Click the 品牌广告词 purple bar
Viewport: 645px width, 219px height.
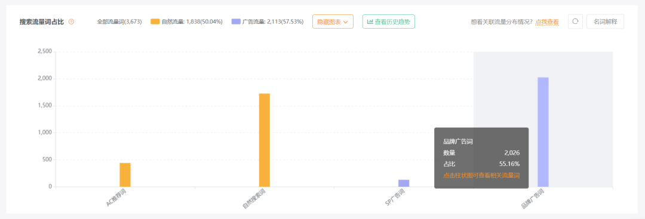click(543, 132)
